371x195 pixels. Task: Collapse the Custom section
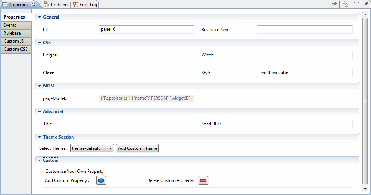(x=39, y=160)
